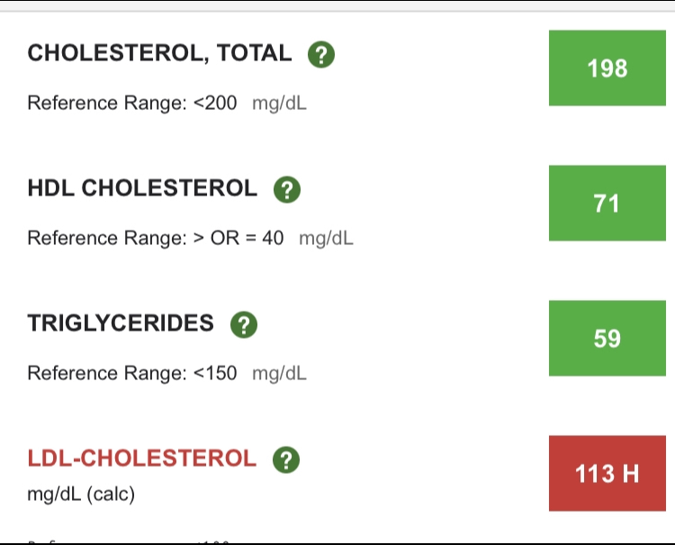This screenshot has height=545, width=675.
Task: Select the Reference Range: > OR = 40 text
Action: (x=156, y=238)
